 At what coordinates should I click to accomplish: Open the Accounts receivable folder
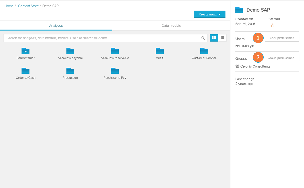coord(115,51)
